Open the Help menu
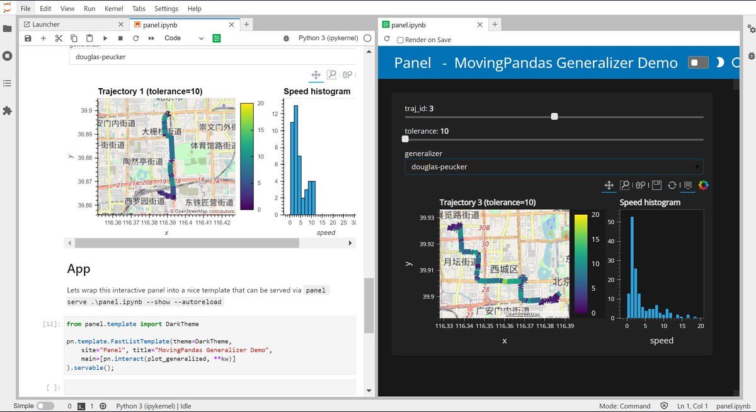This screenshot has height=412, width=756. click(195, 9)
